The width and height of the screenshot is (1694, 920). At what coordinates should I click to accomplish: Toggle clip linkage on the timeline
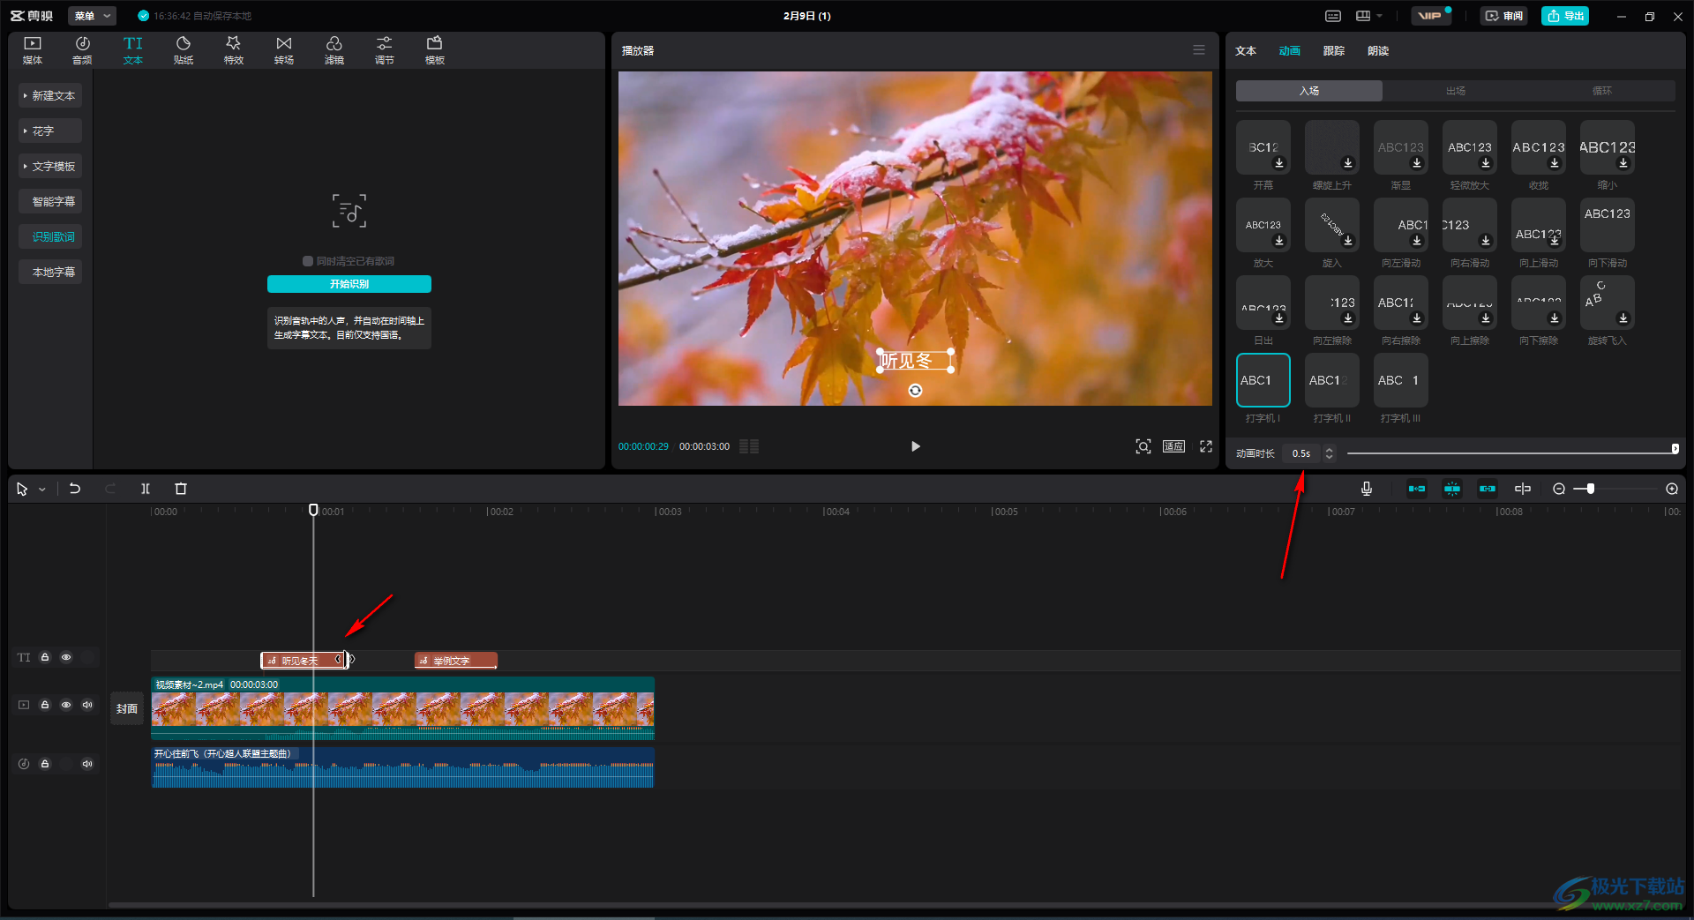(x=1488, y=489)
